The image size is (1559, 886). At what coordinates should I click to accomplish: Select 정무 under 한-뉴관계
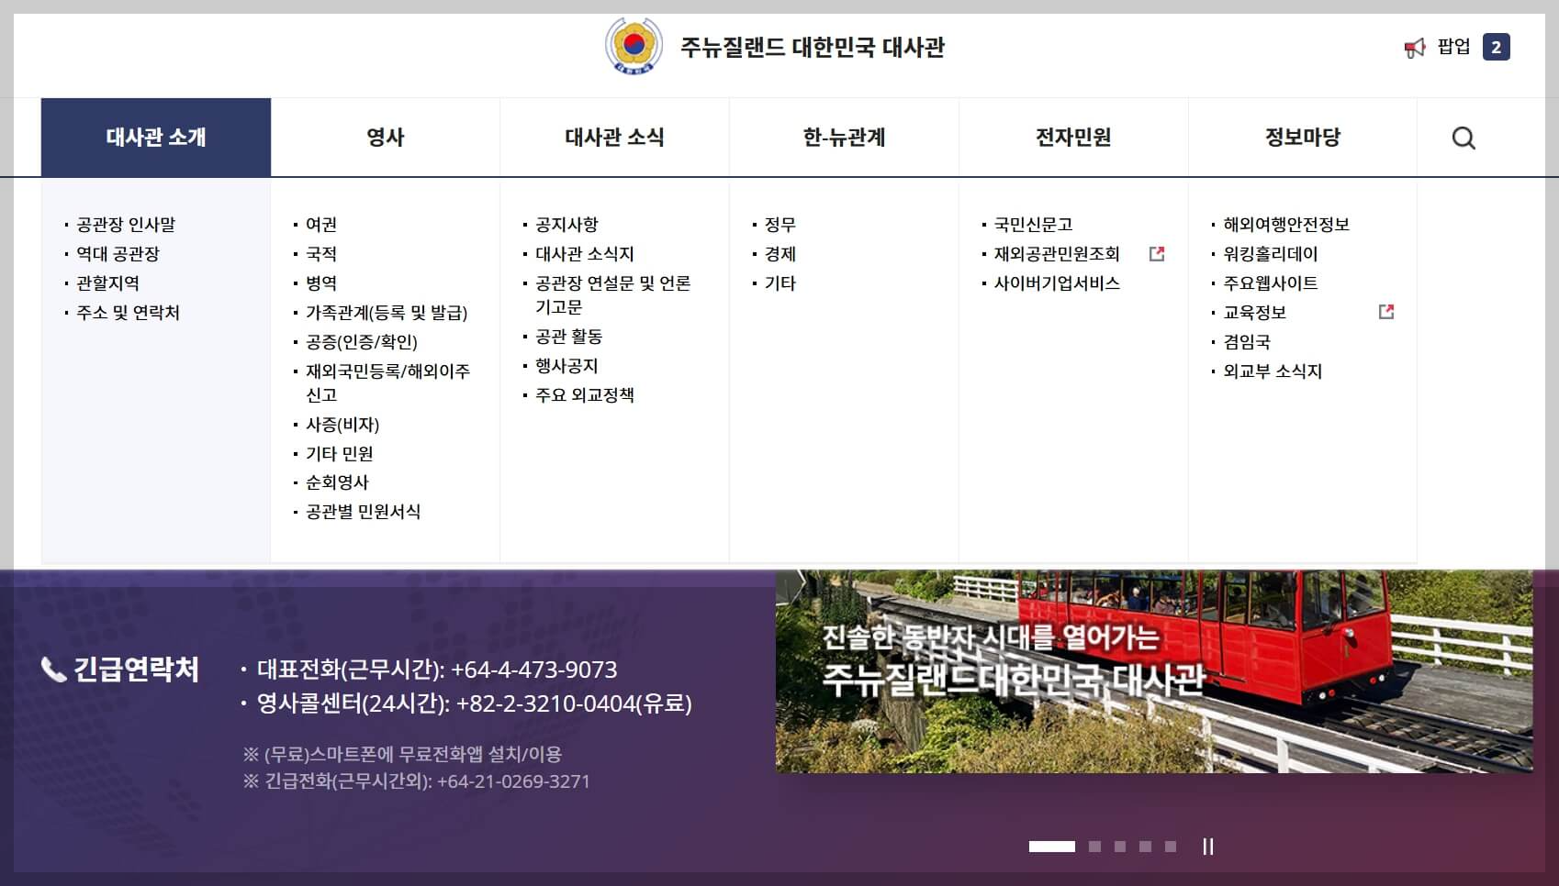pyautogui.click(x=780, y=225)
